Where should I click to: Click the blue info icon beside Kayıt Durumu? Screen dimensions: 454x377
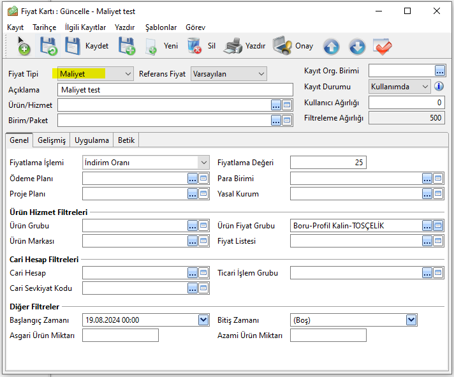coord(439,86)
